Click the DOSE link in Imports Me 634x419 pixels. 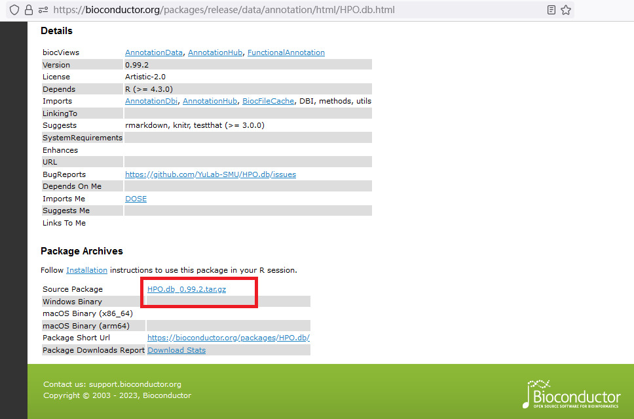tap(136, 199)
